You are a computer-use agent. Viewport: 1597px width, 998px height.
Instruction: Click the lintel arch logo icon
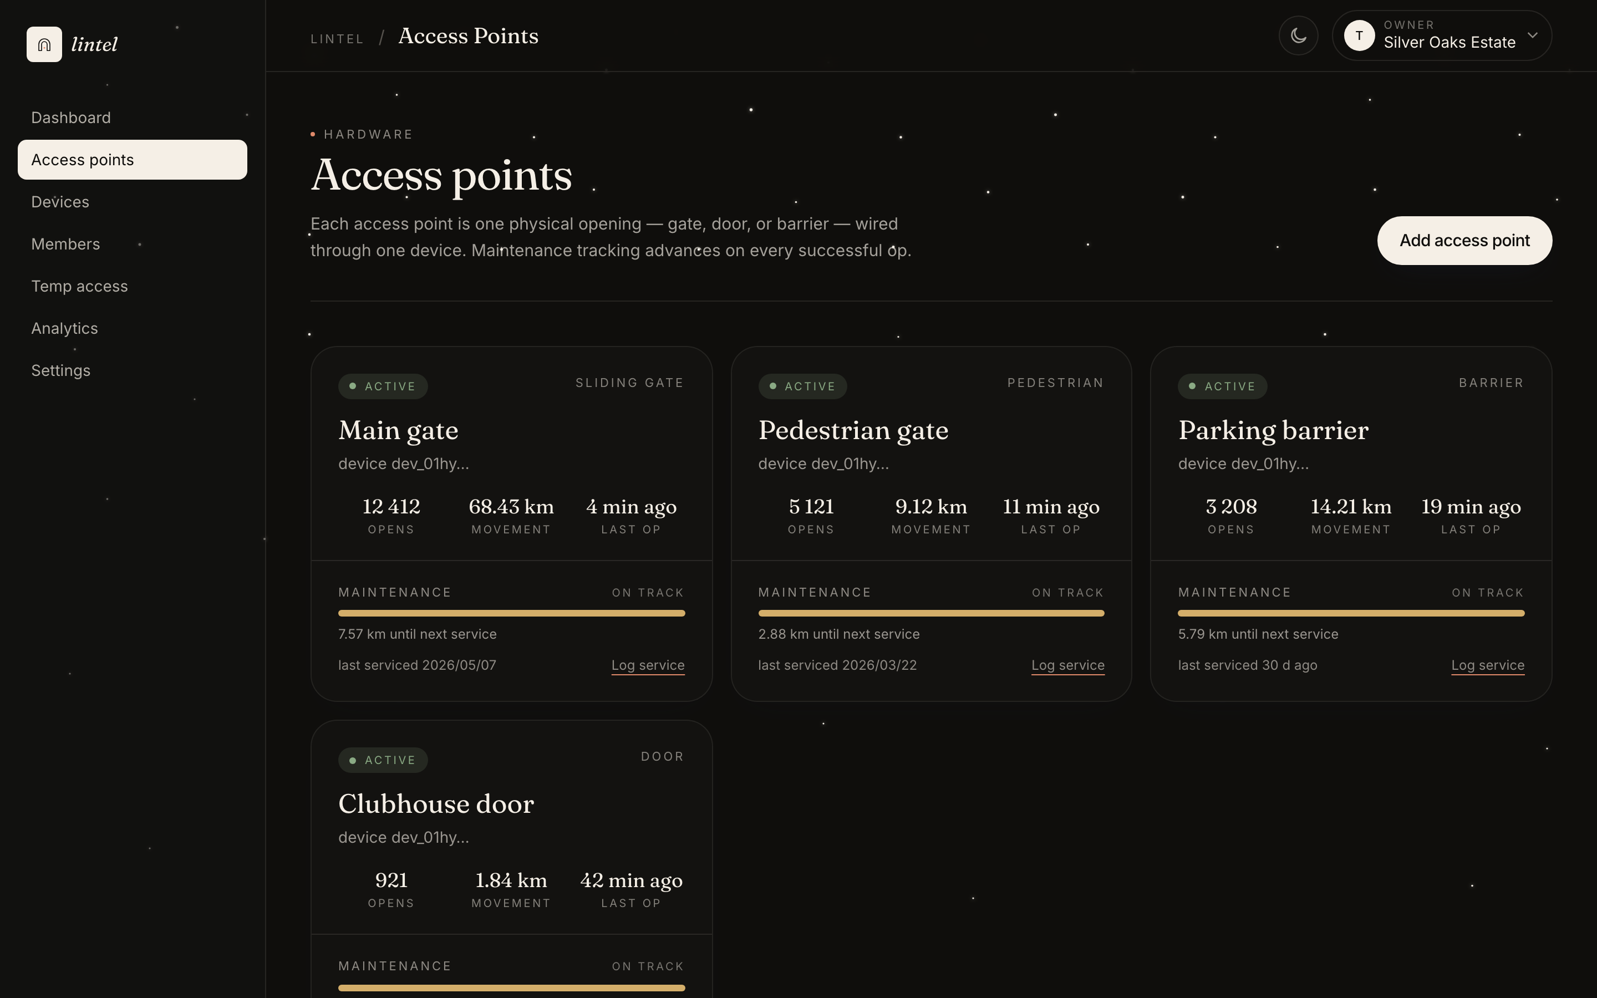[x=44, y=44]
